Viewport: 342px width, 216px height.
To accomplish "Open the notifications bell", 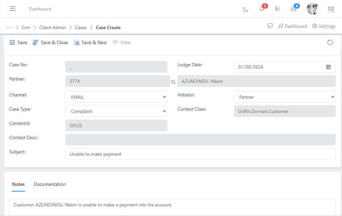I will (x=261, y=10).
